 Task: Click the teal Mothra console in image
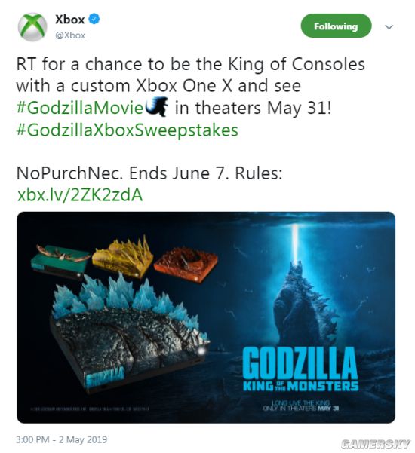(60, 261)
